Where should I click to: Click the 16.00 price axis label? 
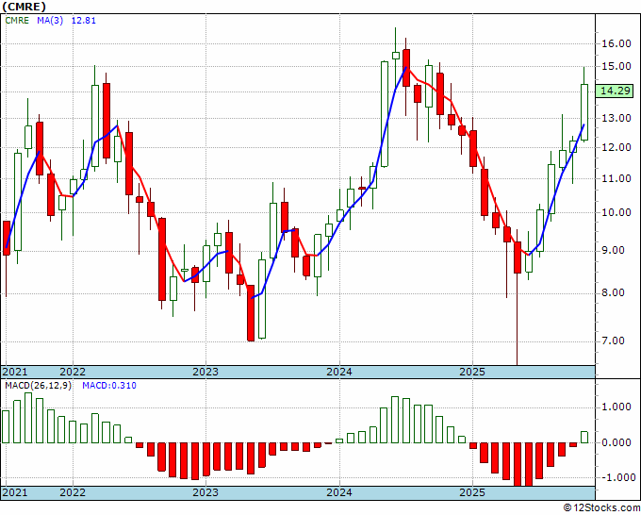[616, 43]
